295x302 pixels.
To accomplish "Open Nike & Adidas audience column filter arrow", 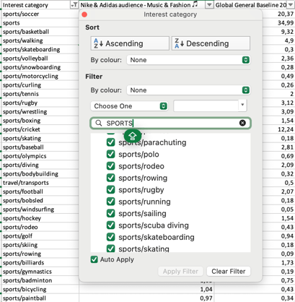I will [209, 4].
